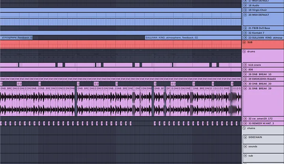Fold the SIDECHAIN track
Viewport: 284px width, 164px height.
click(245, 138)
